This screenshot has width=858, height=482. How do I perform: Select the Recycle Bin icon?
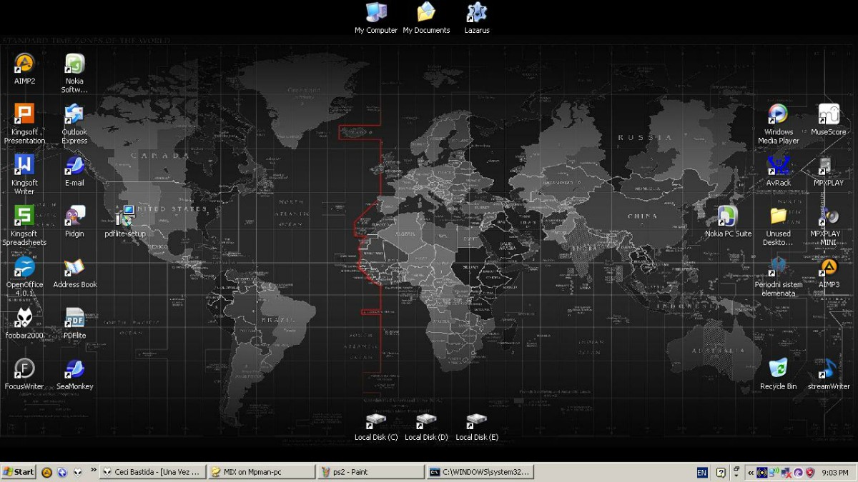[x=778, y=369]
